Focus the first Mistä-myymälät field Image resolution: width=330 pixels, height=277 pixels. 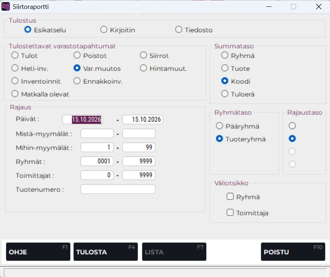(97, 134)
